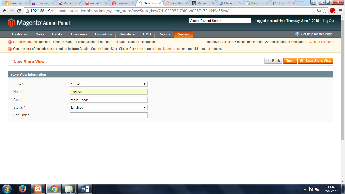
Task: Click the Reset button
Action: pyautogui.click(x=290, y=61)
